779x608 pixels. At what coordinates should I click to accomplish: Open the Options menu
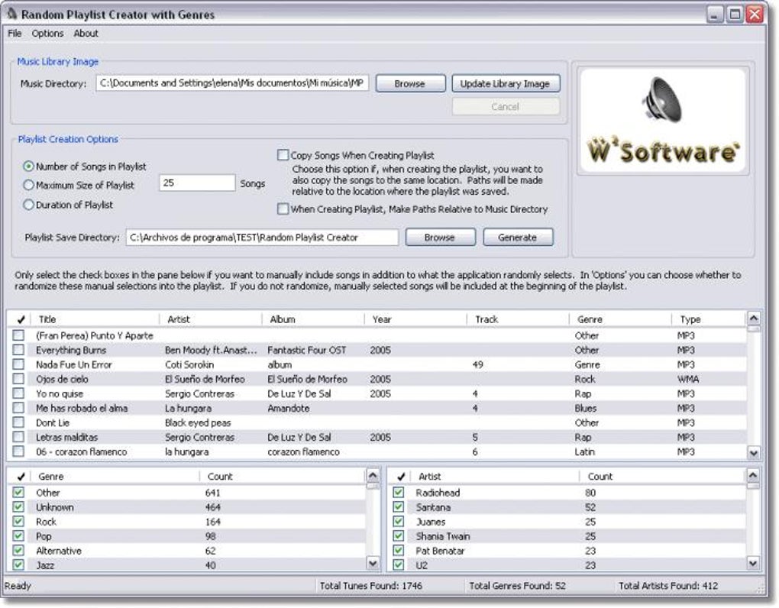click(x=47, y=34)
